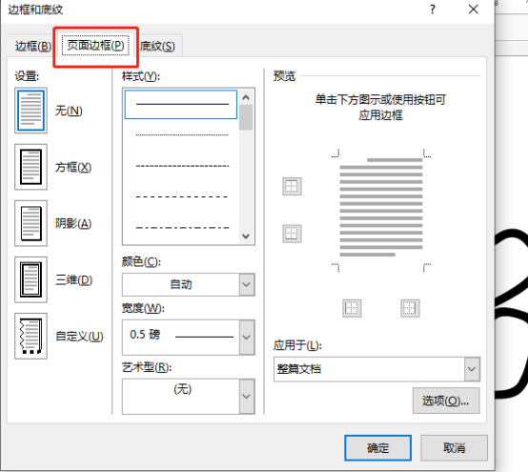Cancel the dialog with 取消
Image resolution: width=528 pixels, height=472 pixels.
(454, 448)
